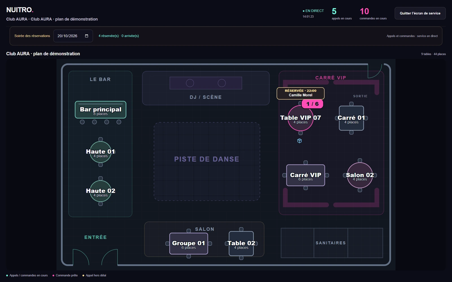Click the ENTRÉE label
The width and height of the screenshot is (452, 282).
[95, 237]
